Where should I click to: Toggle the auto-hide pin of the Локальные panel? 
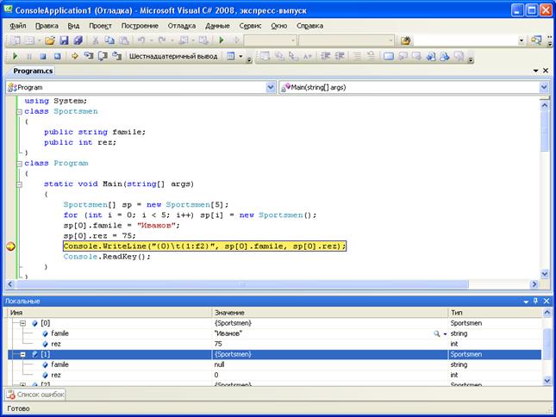[534, 301]
